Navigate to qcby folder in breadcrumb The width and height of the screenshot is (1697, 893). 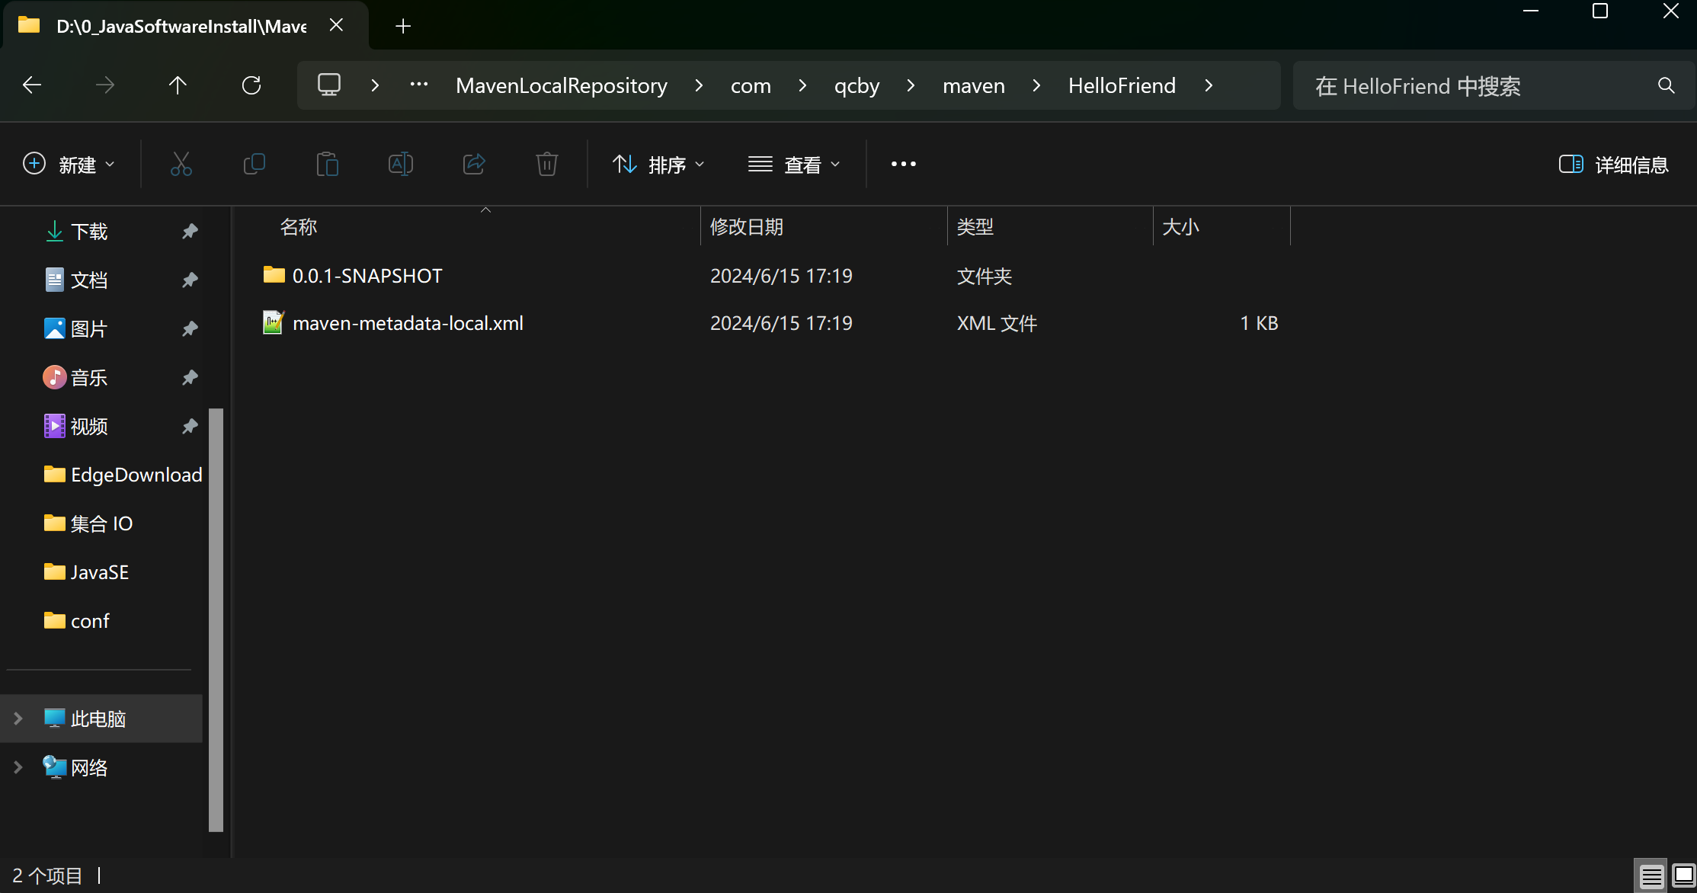coord(857,85)
